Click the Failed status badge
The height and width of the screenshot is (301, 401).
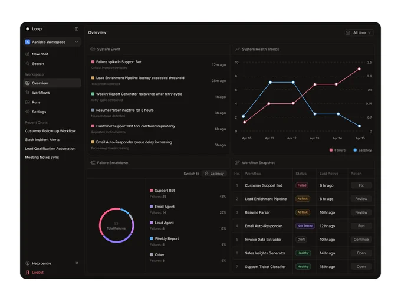pos(302,185)
